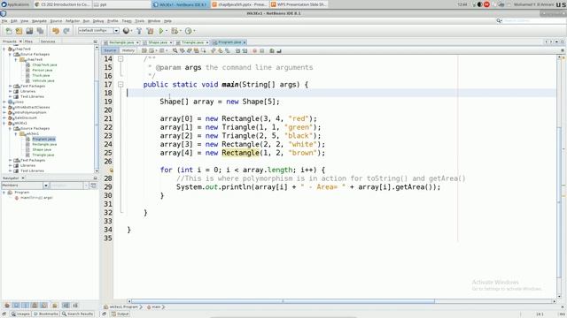The width and height of the screenshot is (567, 318).
Task: Switch to the Files panel tab
Action: pos(28,42)
